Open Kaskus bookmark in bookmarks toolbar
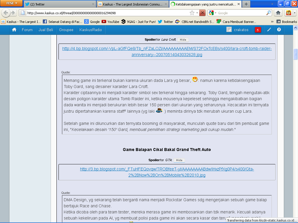Image resolution: width=298 pixels, height=223 pixels. [x=21, y=21]
